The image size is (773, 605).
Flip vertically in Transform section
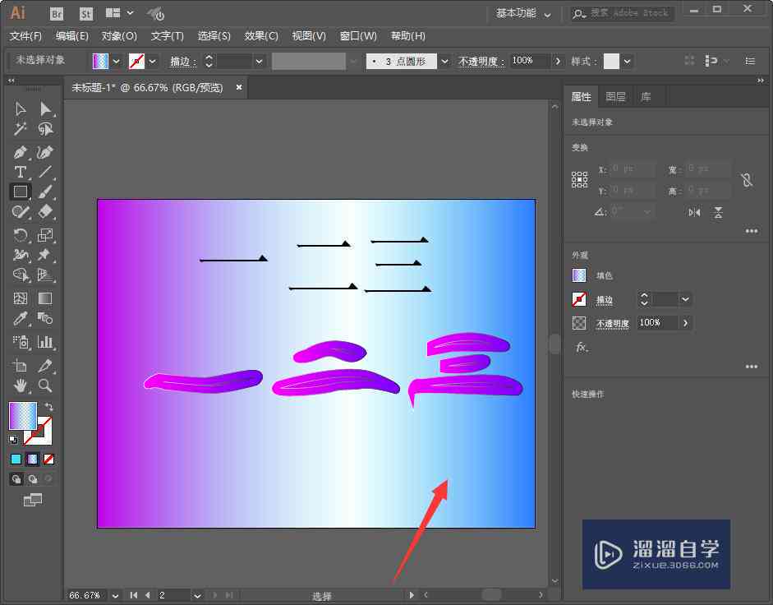(x=718, y=213)
